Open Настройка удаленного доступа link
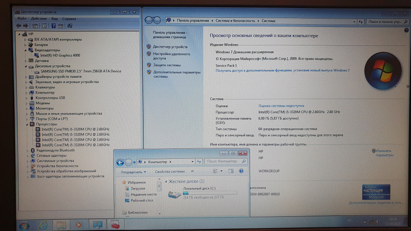Screen dimensions: 411x231 [x=172, y=56]
